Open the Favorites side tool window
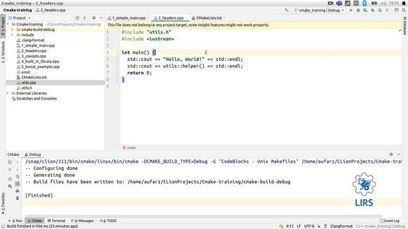Image resolution: width=408 pixels, height=229 pixels. (x=3, y=204)
